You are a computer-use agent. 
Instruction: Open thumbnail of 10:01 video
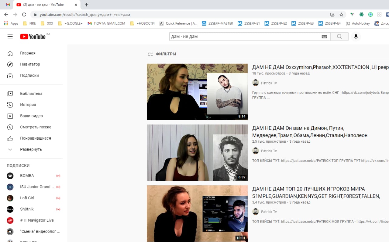pyautogui.click(x=197, y=214)
